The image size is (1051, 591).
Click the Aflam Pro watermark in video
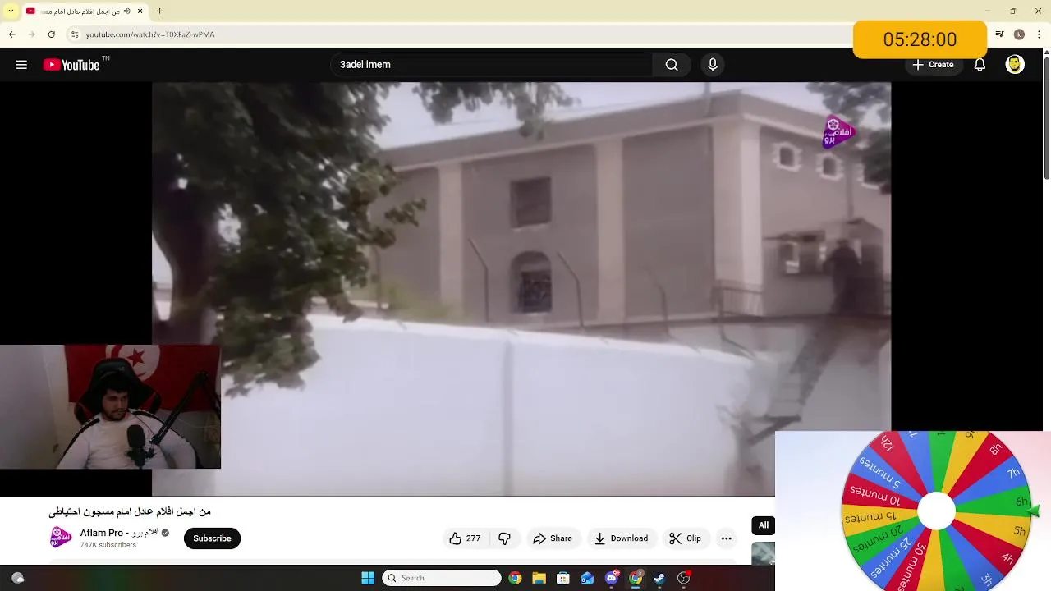pyautogui.click(x=838, y=132)
